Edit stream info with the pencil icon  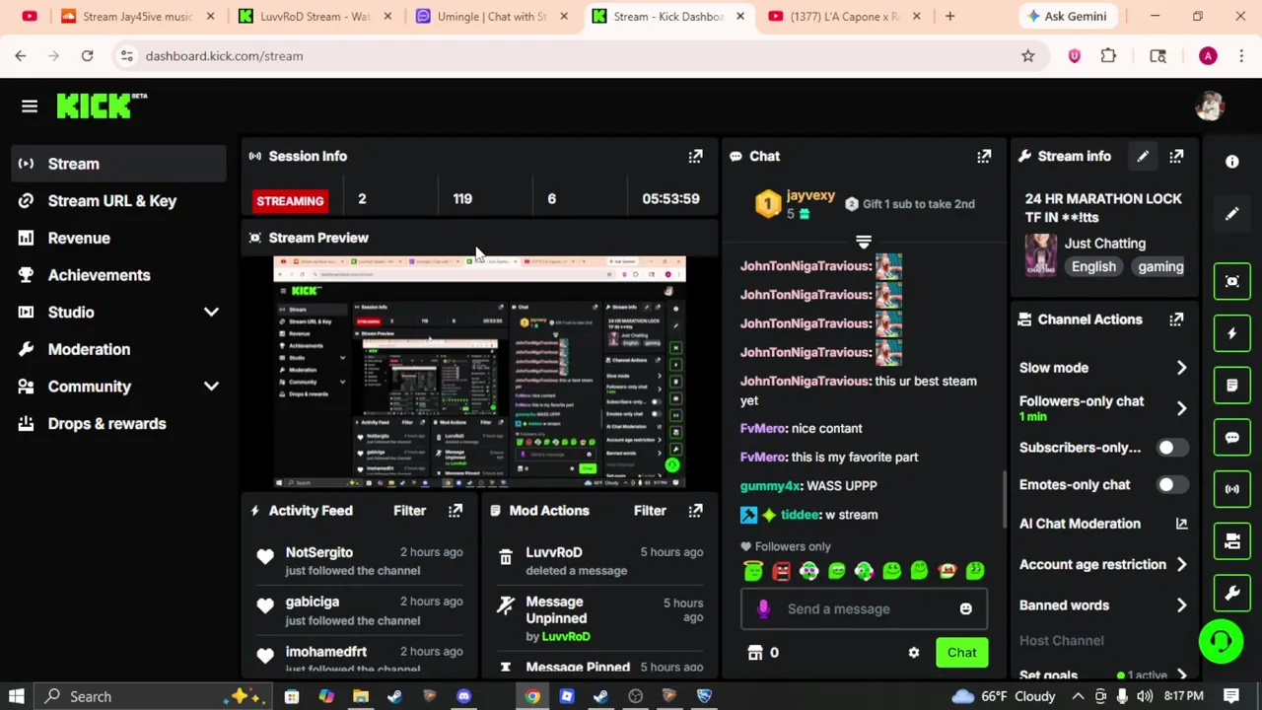point(1143,156)
